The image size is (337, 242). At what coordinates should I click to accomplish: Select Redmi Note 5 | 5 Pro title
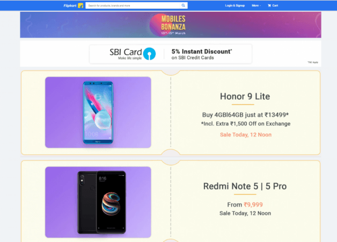tap(245, 186)
